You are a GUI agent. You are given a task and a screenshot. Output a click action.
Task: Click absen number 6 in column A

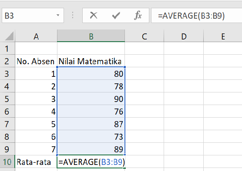(36, 137)
